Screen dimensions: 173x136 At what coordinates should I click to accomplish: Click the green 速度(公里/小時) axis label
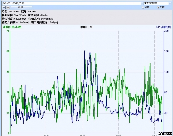tap(12, 27)
